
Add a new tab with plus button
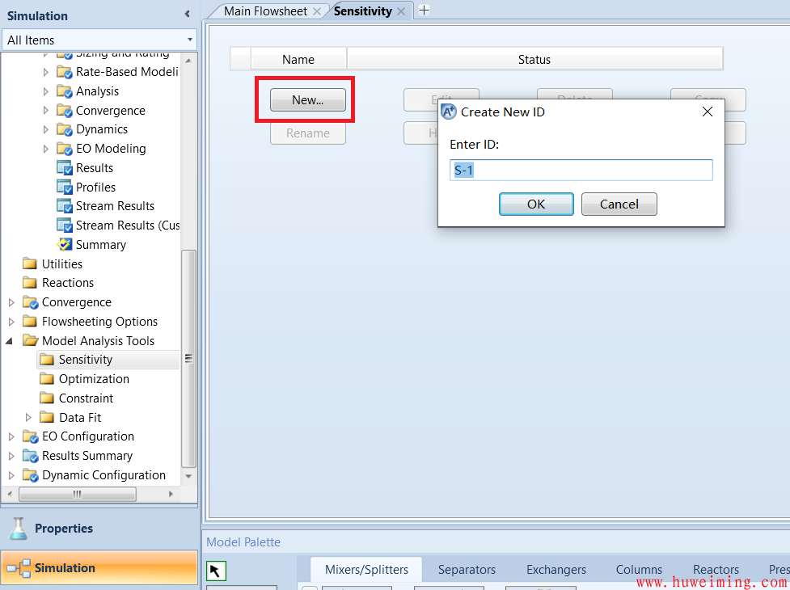tap(424, 11)
